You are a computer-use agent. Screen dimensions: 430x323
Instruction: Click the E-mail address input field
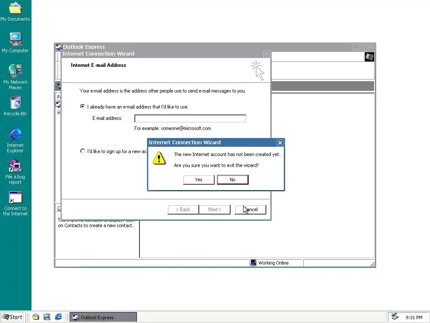pos(190,118)
